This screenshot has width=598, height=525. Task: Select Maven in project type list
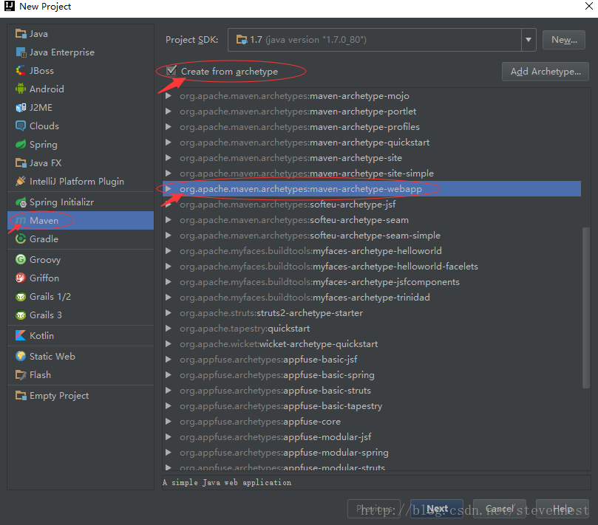tap(81, 220)
